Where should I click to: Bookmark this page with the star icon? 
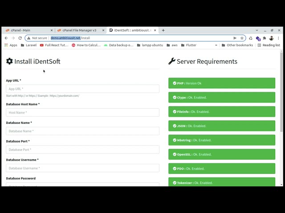click(242, 38)
